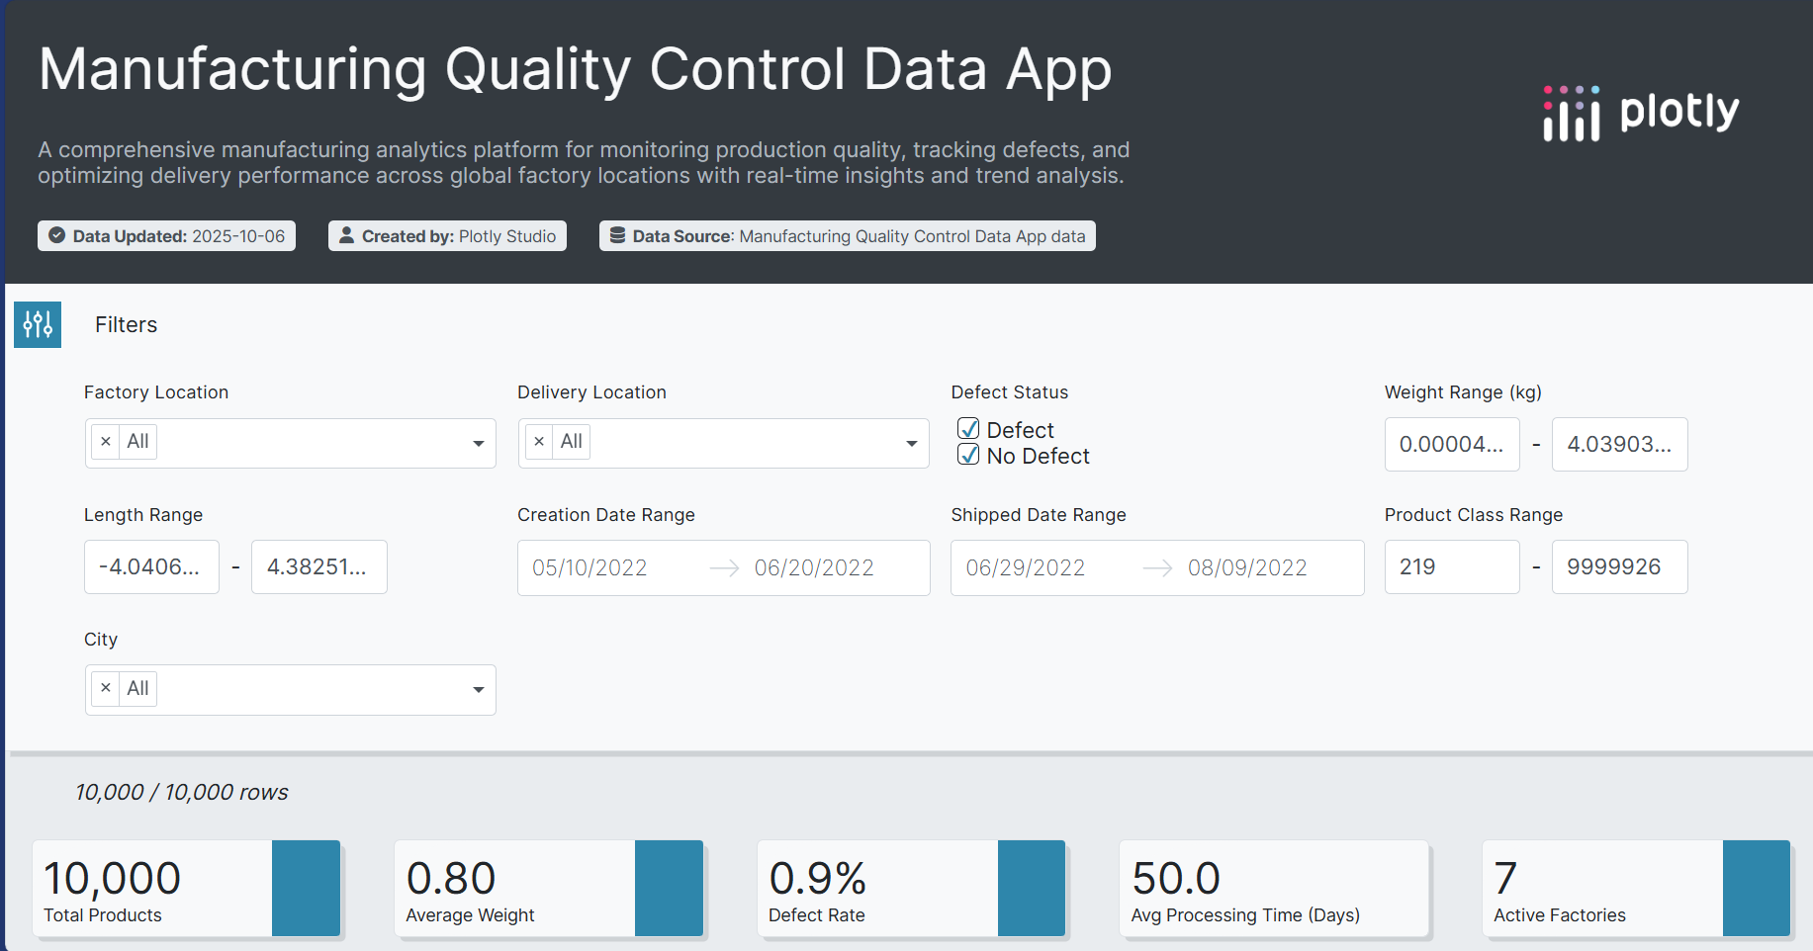Expand the Factory Location dropdown
Viewport: 1813px width, 951px height.
coord(479,444)
